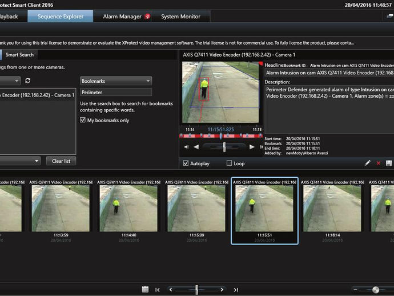
Task: Click the pencil edit bookmark icon
Action: click(367, 163)
